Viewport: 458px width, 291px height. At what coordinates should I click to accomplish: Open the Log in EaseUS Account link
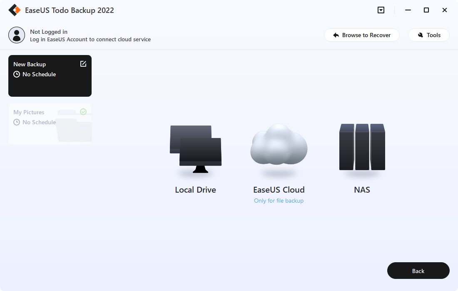point(90,39)
